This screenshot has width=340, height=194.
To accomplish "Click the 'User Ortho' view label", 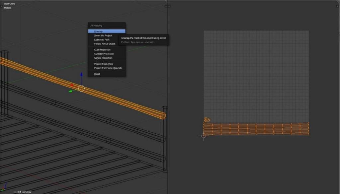I will tap(10, 4).
